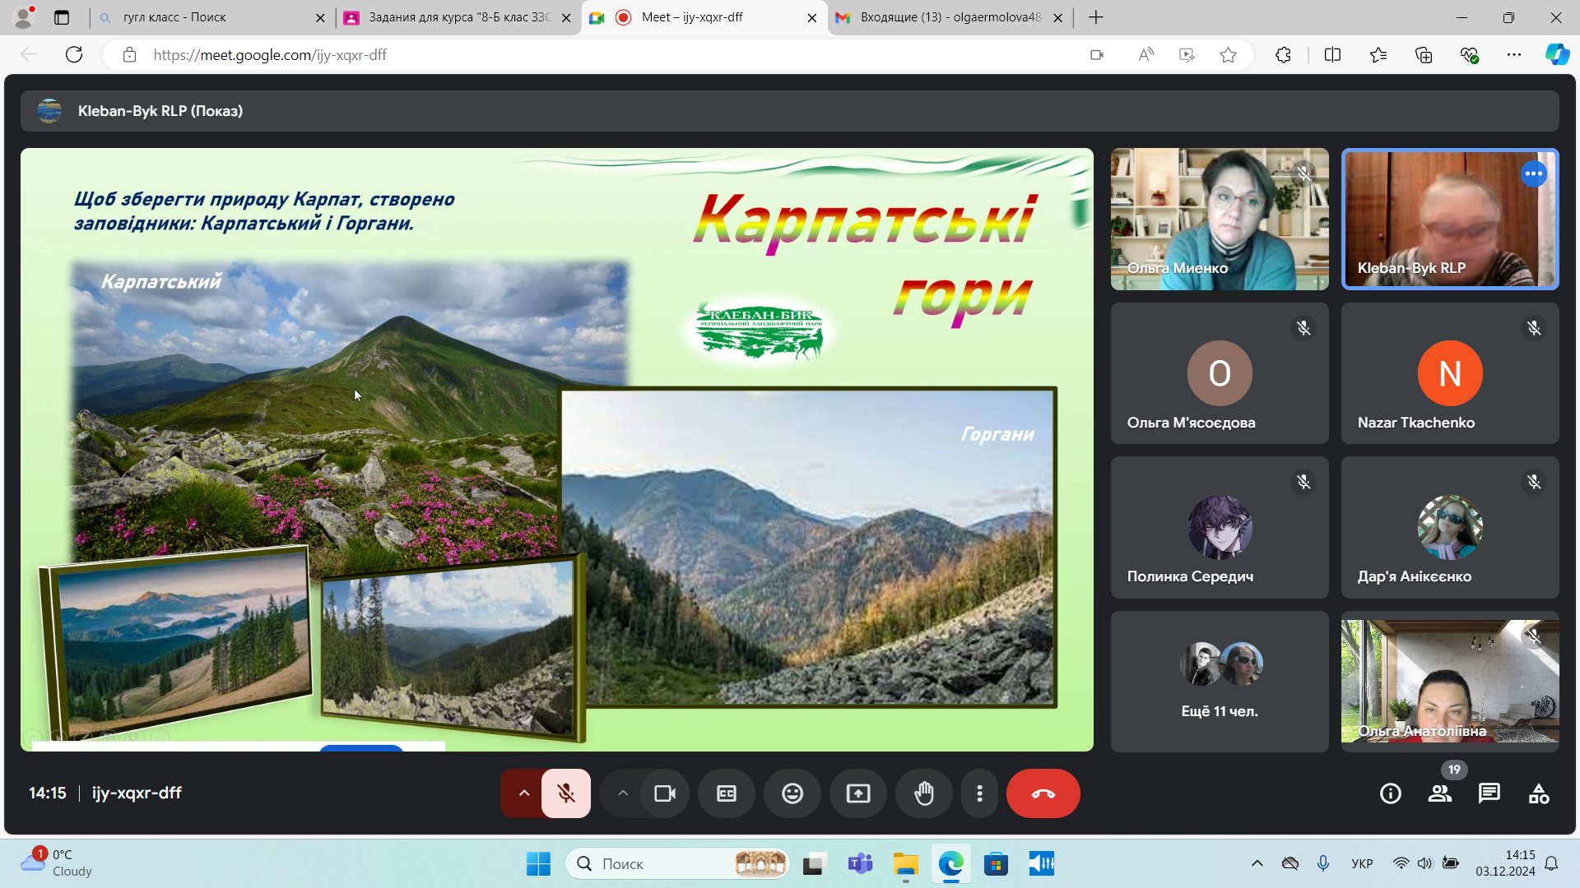The width and height of the screenshot is (1580, 888).
Task: Open the emoji reactions button
Action: tap(792, 793)
